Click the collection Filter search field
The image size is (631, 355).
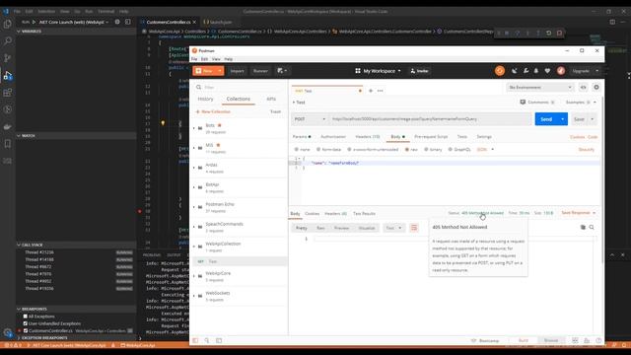[239, 88]
